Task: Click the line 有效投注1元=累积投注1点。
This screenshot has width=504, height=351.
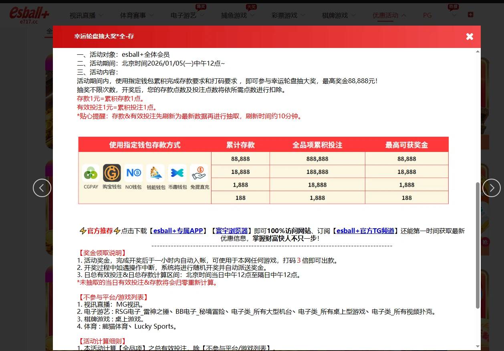Action: [117, 108]
